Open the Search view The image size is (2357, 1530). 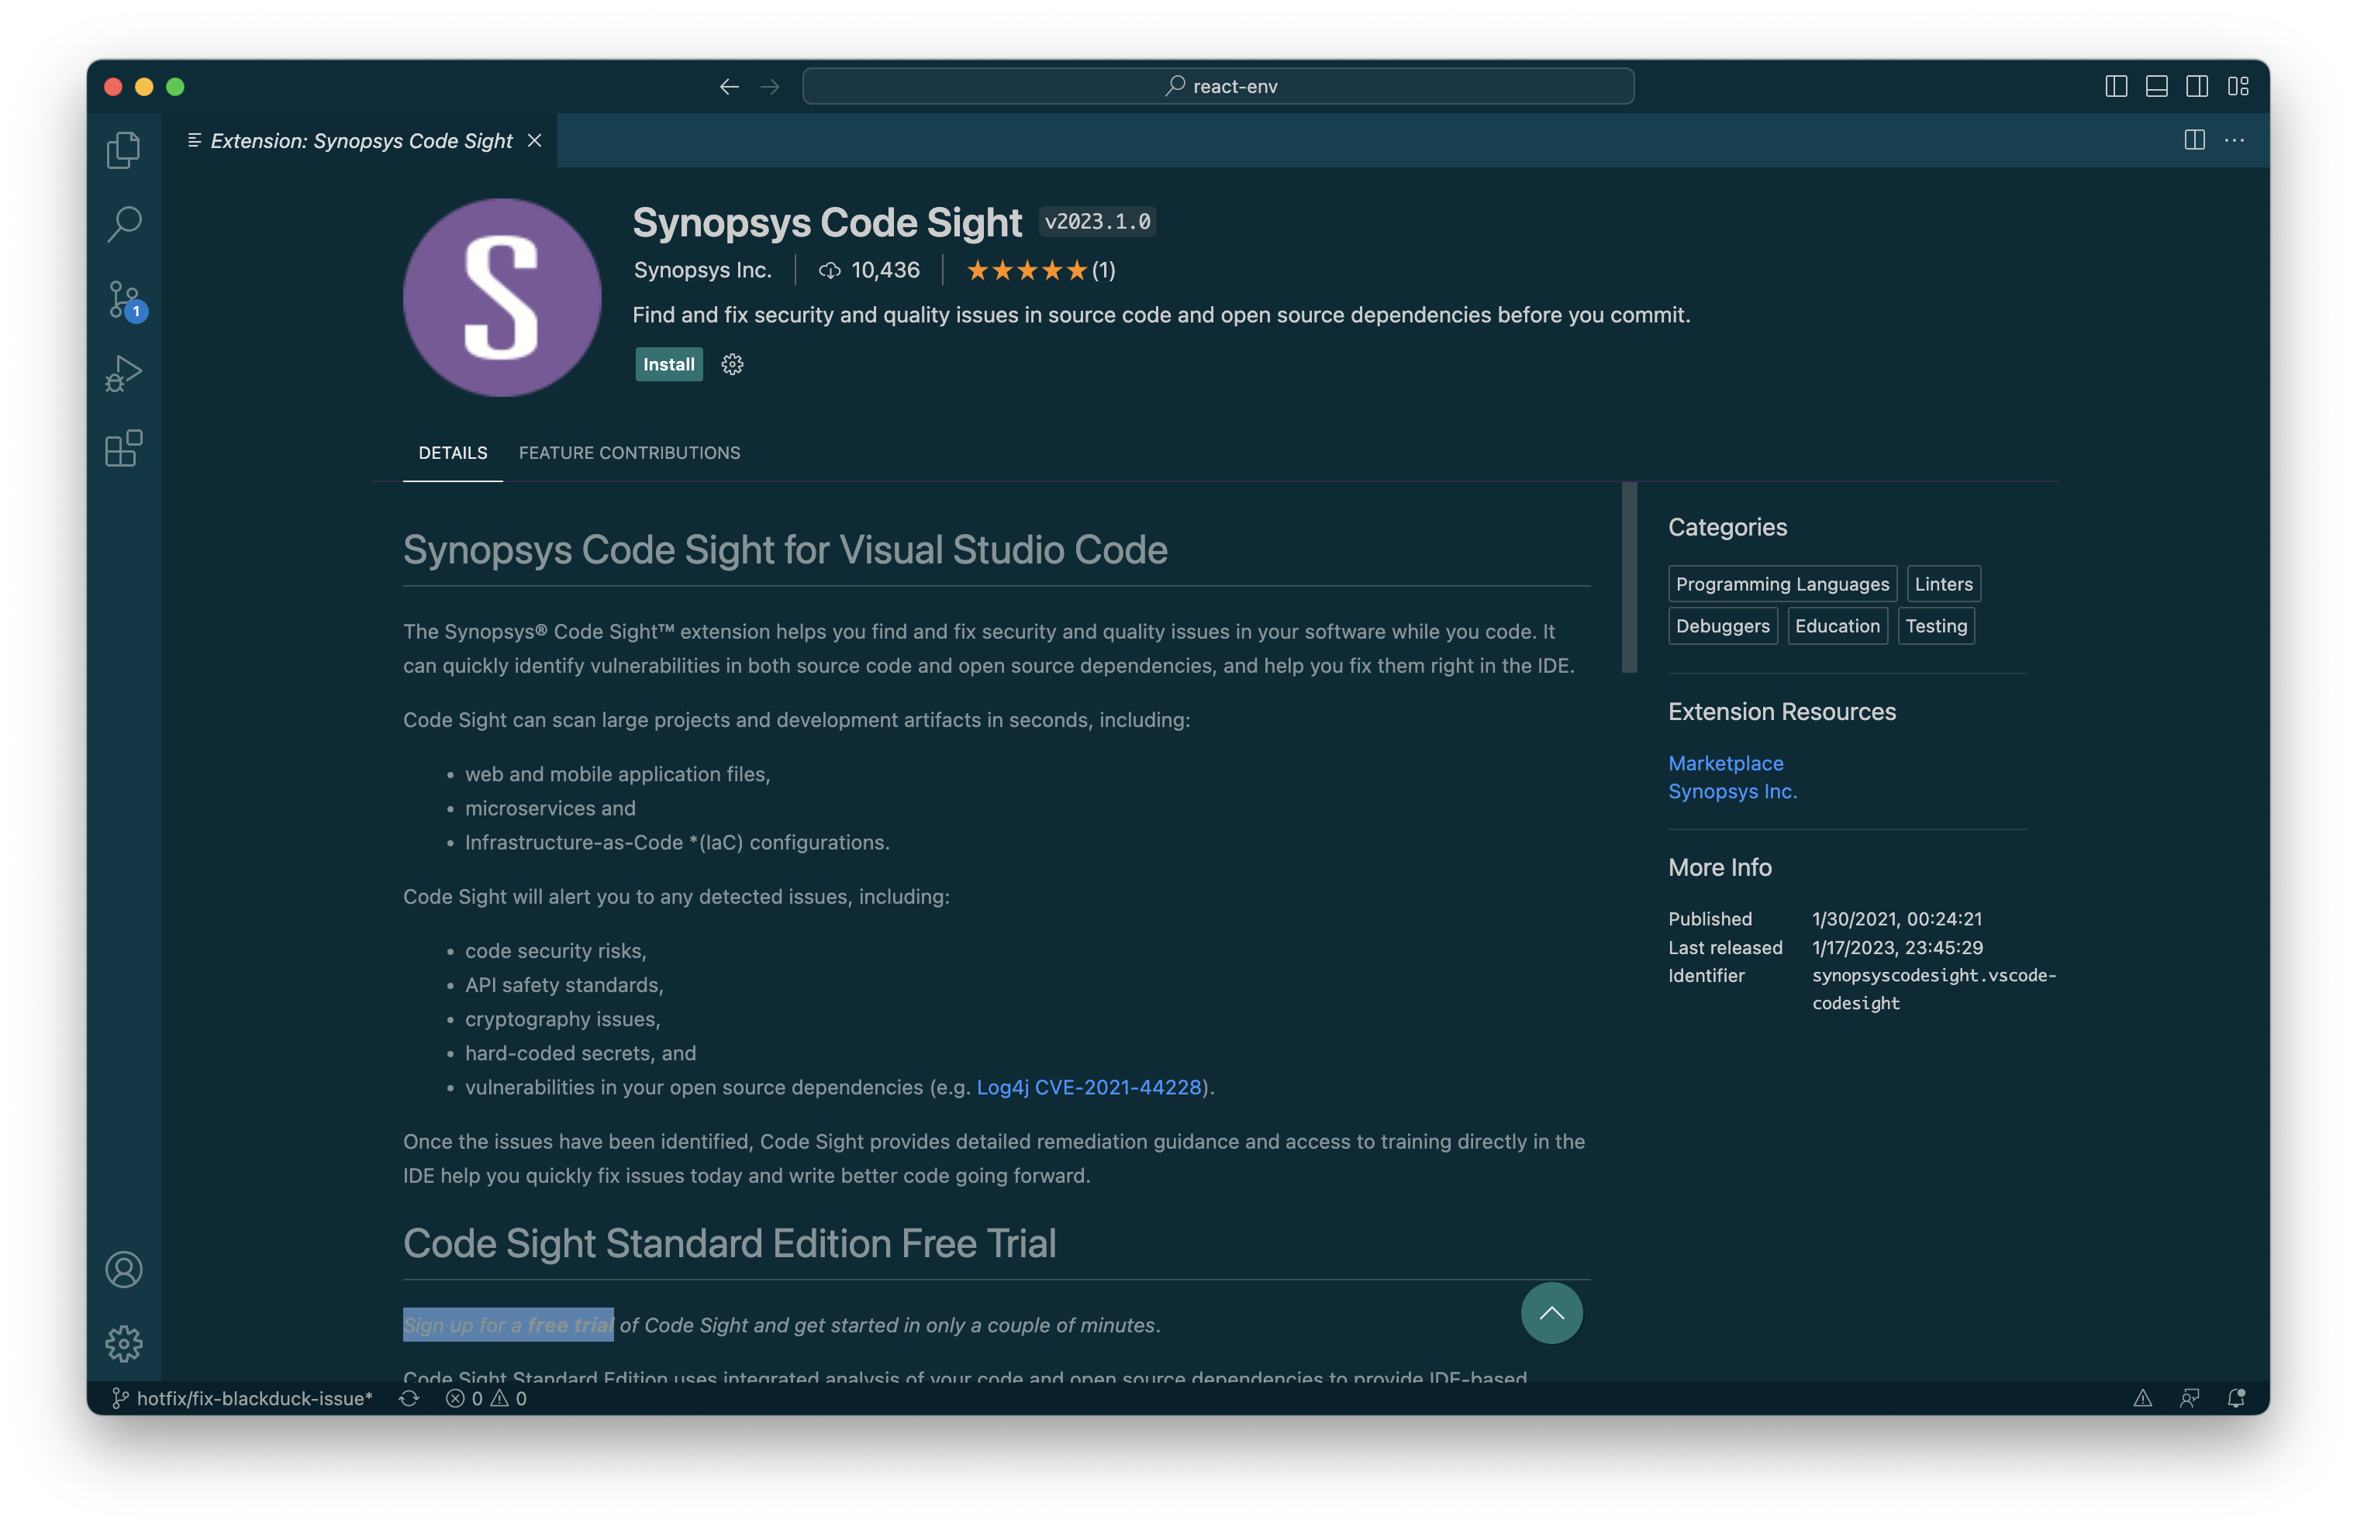tap(123, 225)
